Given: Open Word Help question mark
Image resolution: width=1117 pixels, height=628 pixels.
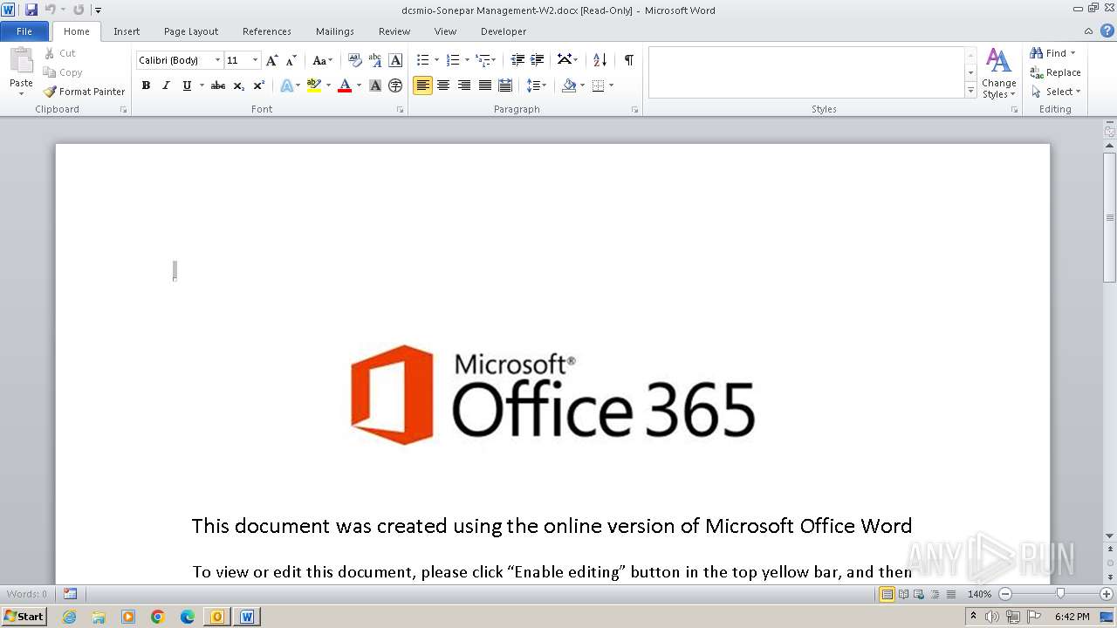Looking at the screenshot, I should 1108,31.
